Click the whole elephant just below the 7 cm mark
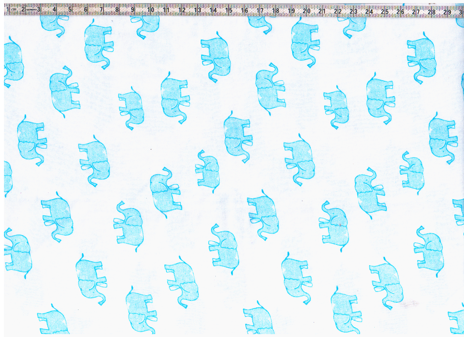 click(98, 44)
